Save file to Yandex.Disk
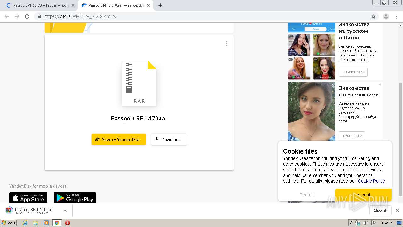 tap(119, 140)
